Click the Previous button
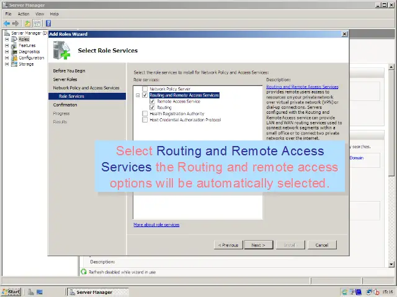This screenshot has height=297, width=397. [228, 245]
